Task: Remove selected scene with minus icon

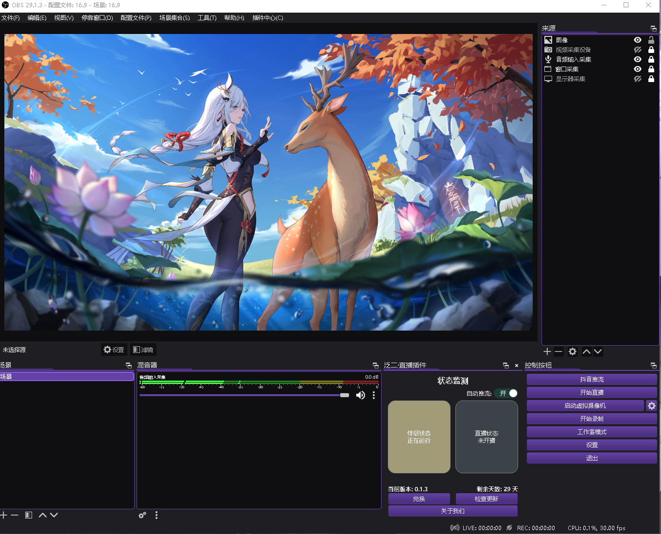Action: tap(15, 515)
